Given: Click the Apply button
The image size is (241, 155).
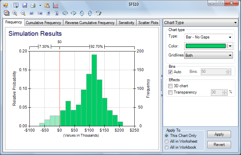Looking at the screenshot, I should pos(219,134).
